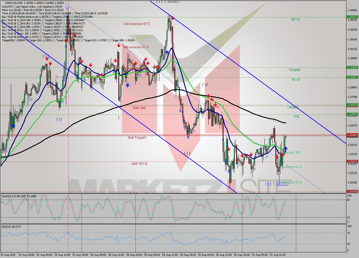
Task: Click the 1.35990 price tag on axis
Action: [x=352, y=67]
